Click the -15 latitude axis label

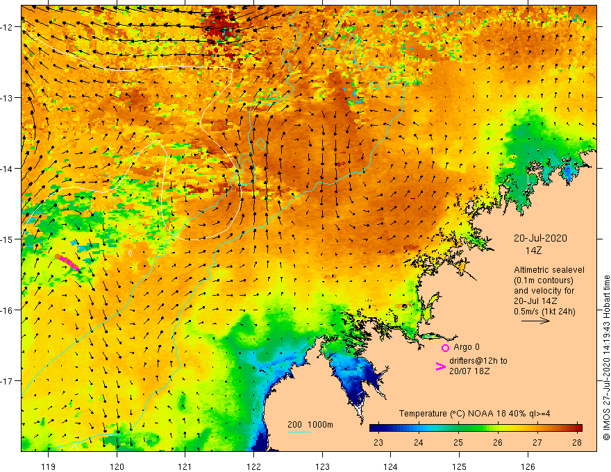pos(7,239)
